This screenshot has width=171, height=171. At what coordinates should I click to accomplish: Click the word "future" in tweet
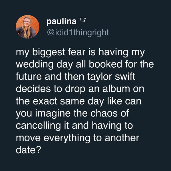click(29, 77)
